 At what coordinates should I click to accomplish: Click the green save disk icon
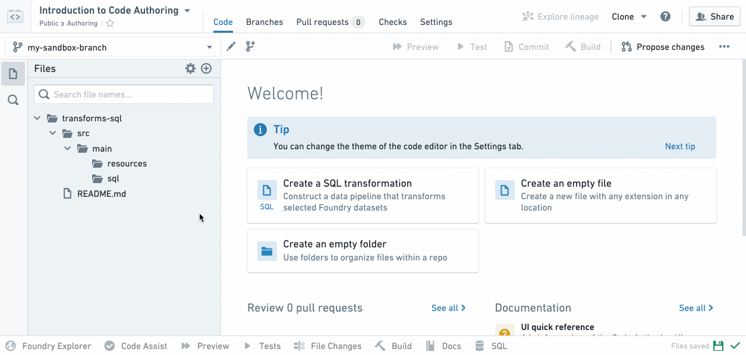coord(718,346)
